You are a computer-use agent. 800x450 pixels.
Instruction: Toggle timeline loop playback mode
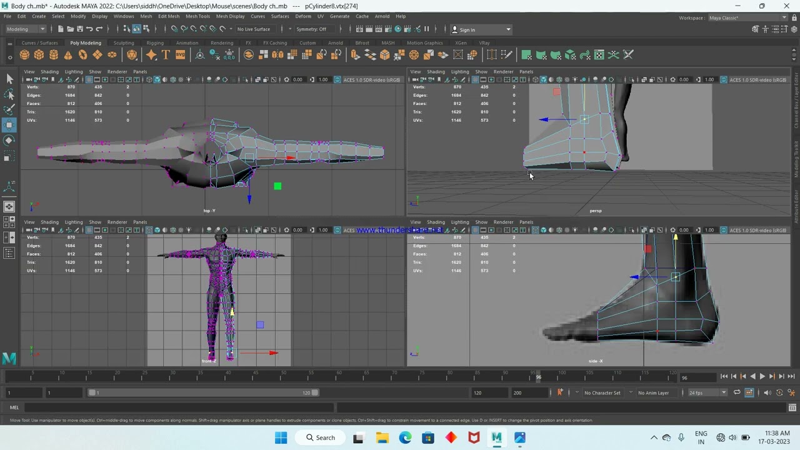[x=737, y=392]
